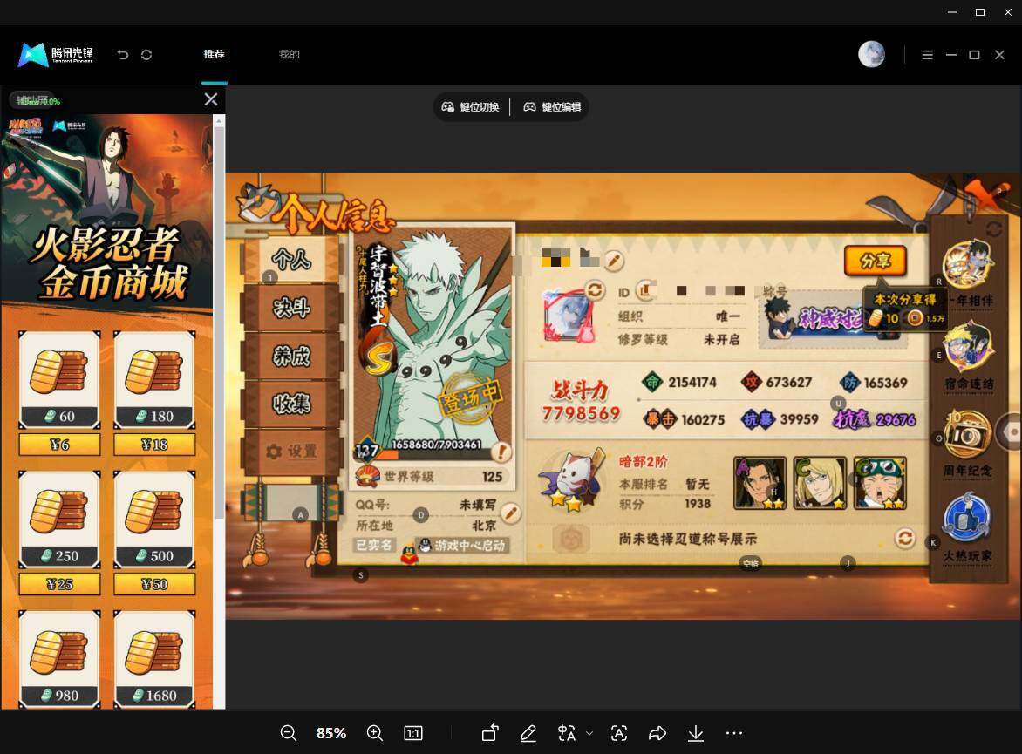This screenshot has width=1022, height=754.
Task: Click the shop panel vertical scrollbar
Action: pos(219,323)
